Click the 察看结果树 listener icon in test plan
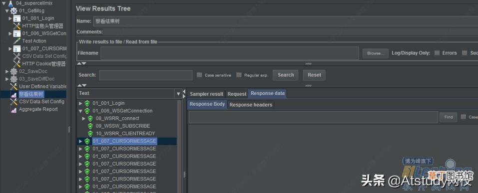The width and height of the screenshot is (478, 193). coord(14,94)
